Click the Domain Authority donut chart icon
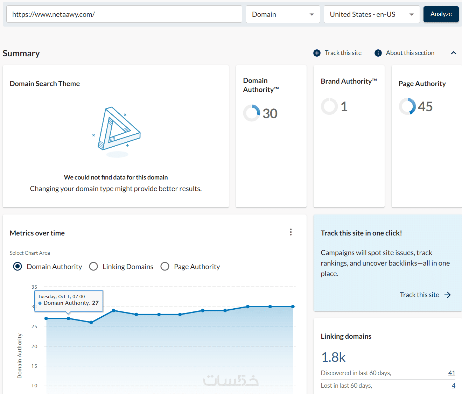 [x=252, y=113]
